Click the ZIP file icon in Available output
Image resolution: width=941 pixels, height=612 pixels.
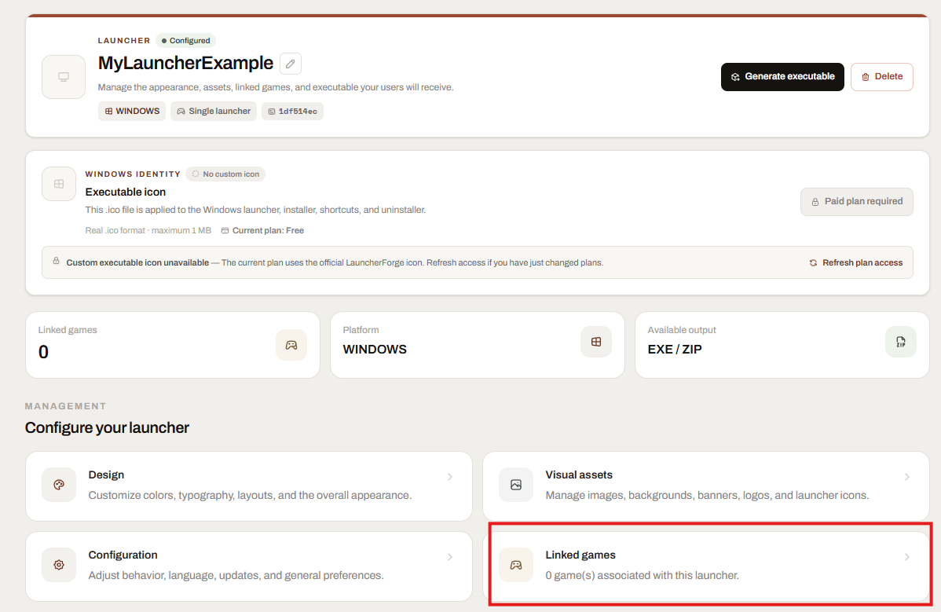click(x=901, y=342)
